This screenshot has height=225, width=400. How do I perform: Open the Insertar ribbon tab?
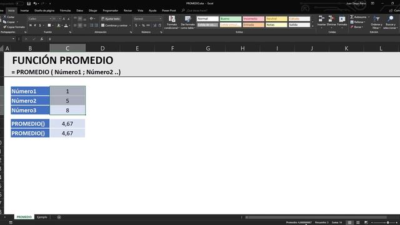pos(24,11)
